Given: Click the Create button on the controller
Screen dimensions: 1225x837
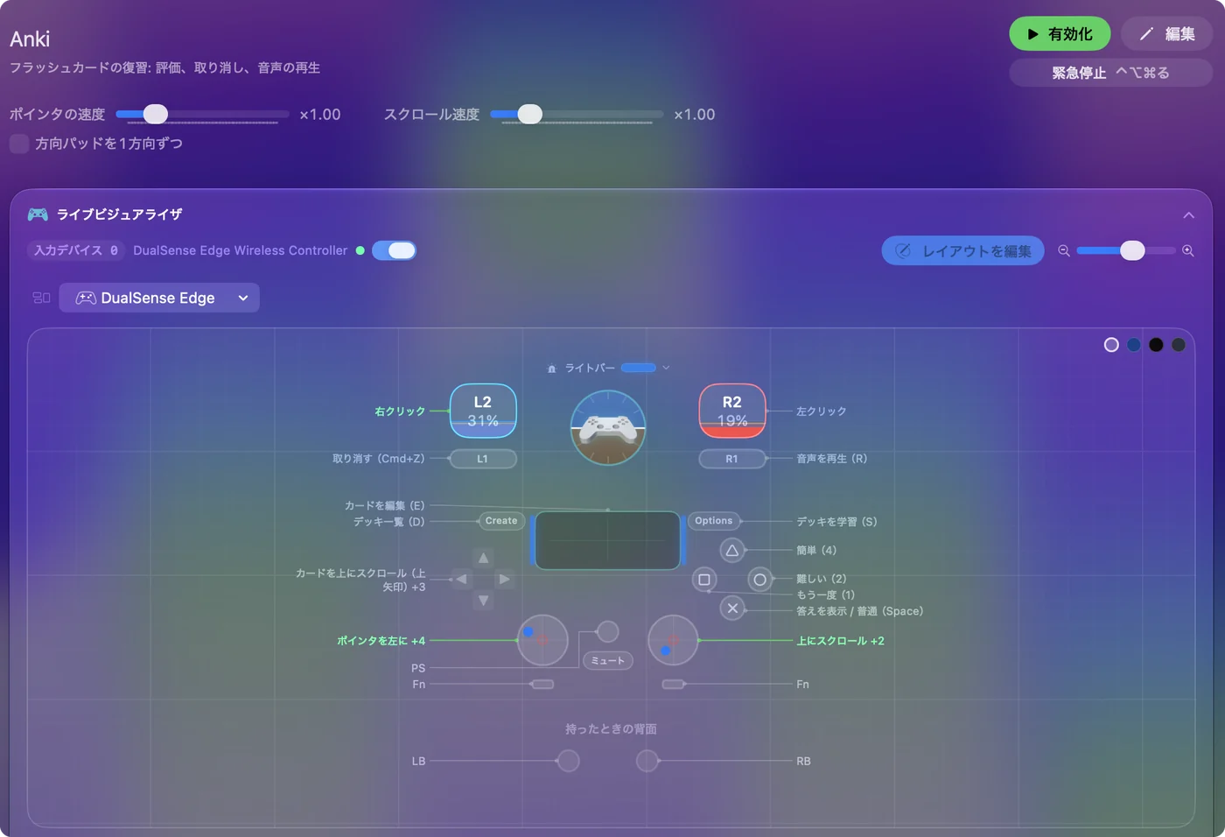Looking at the screenshot, I should 501,521.
